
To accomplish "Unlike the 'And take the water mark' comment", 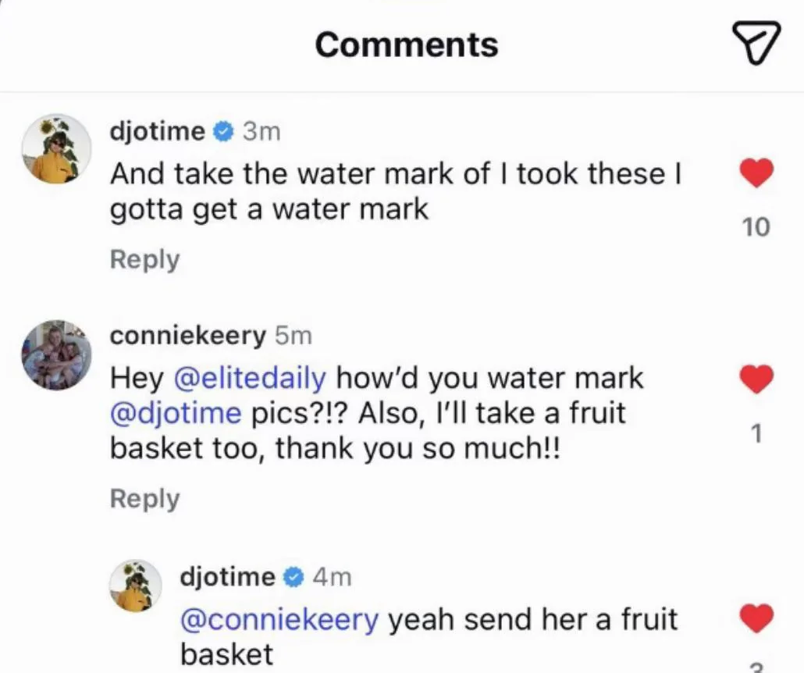I will [755, 173].
